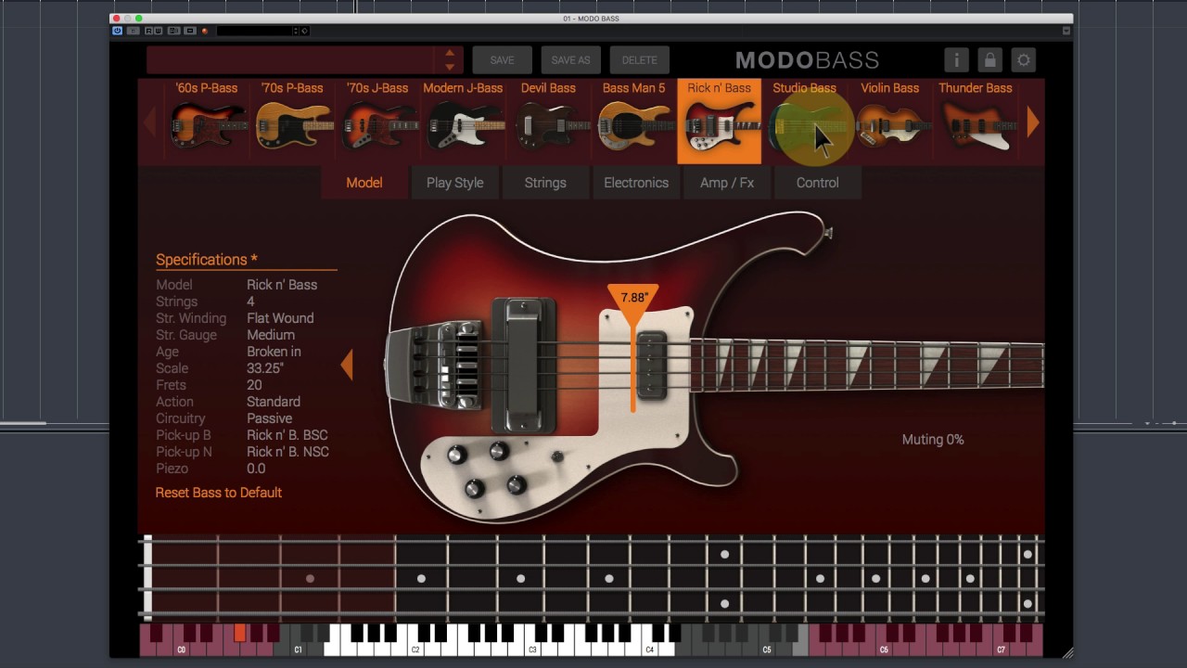Viewport: 1187px width, 668px height.
Task: Enable Read automation (R) button
Action: 149,31
